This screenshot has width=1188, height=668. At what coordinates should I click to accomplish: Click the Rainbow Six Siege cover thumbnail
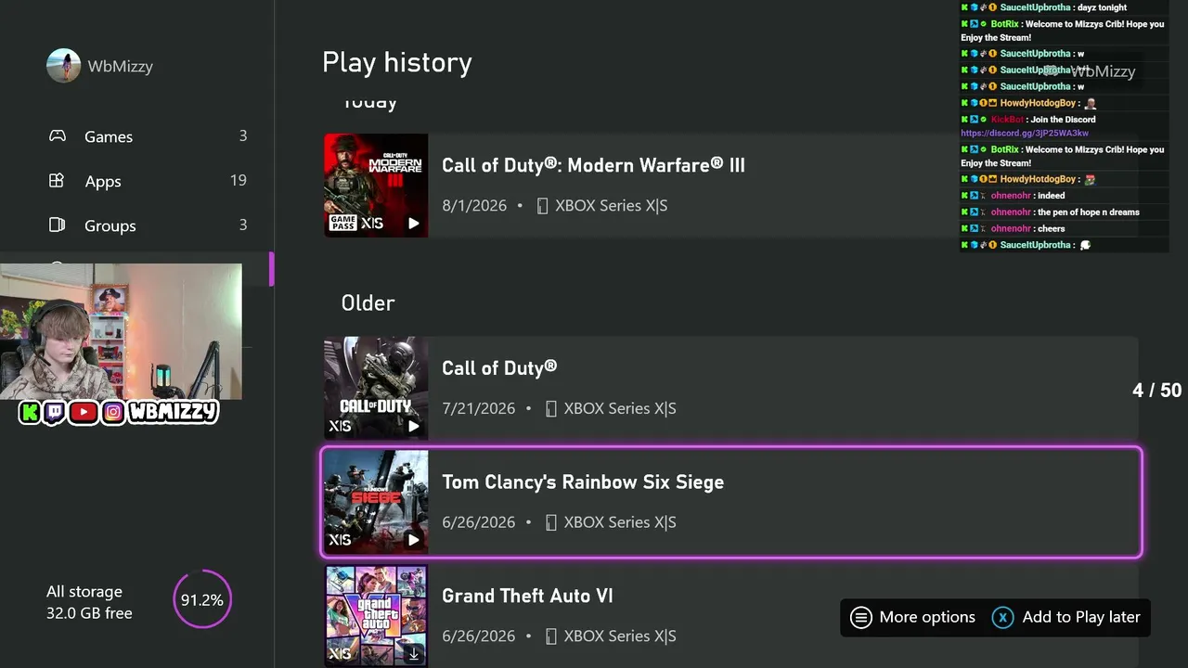coord(376,502)
